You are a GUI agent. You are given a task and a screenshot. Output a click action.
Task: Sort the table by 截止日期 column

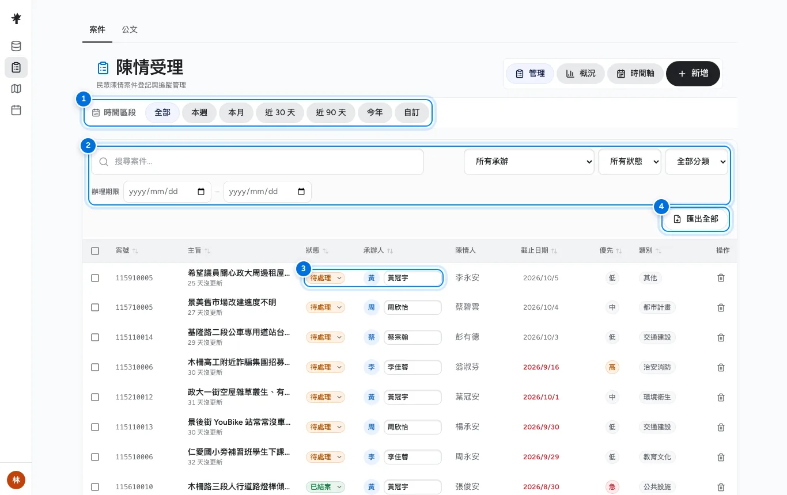(539, 251)
